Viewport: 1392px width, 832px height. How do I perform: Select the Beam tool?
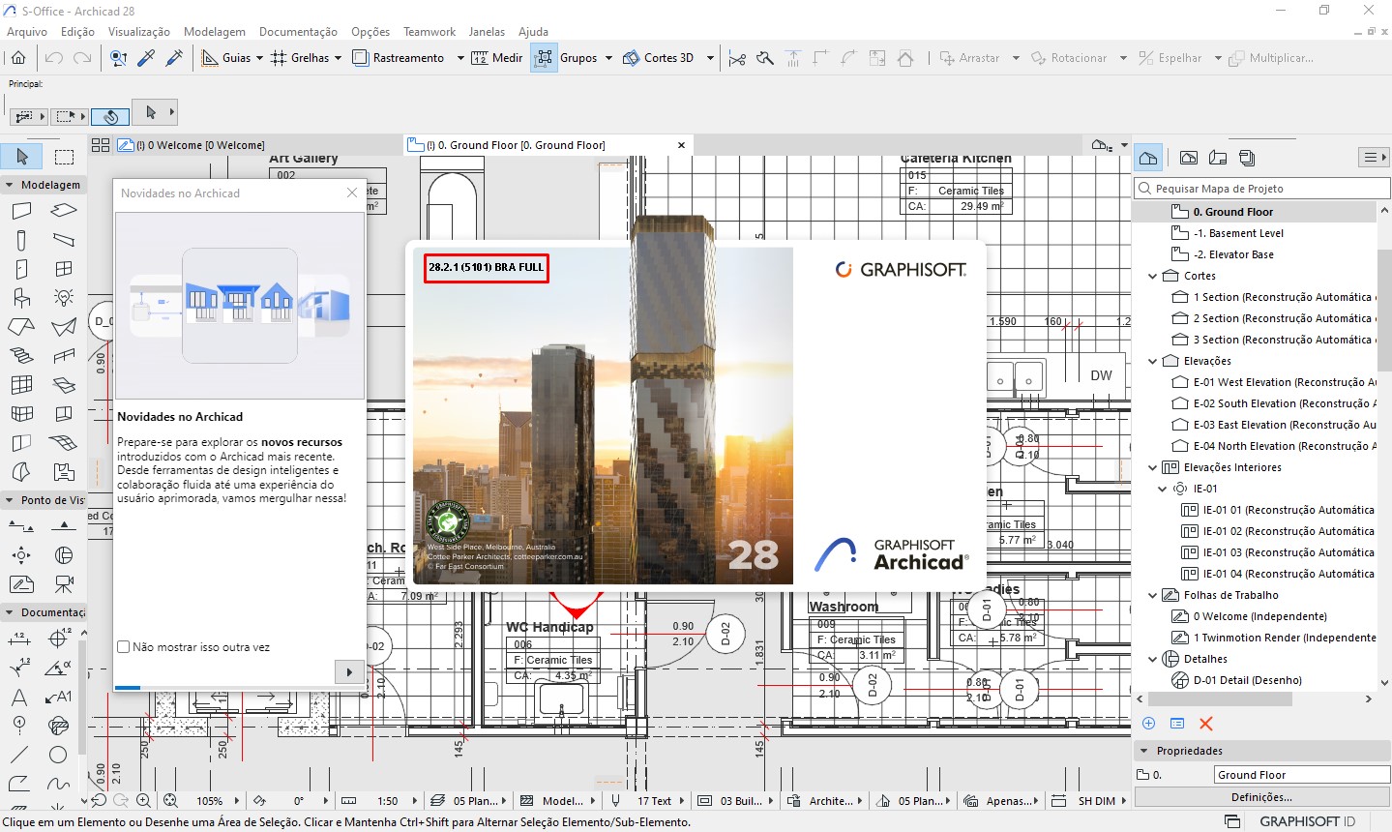pos(64,240)
